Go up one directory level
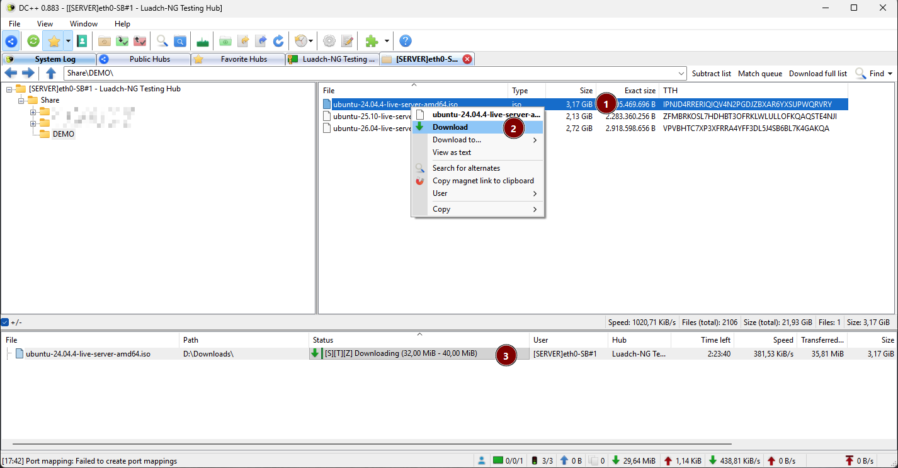Image resolution: width=898 pixels, height=468 pixels. 51,73
